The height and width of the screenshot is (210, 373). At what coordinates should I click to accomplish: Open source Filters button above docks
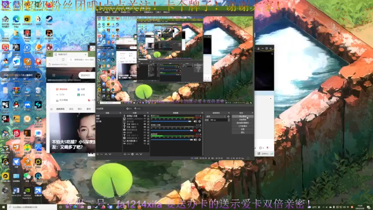(138, 109)
